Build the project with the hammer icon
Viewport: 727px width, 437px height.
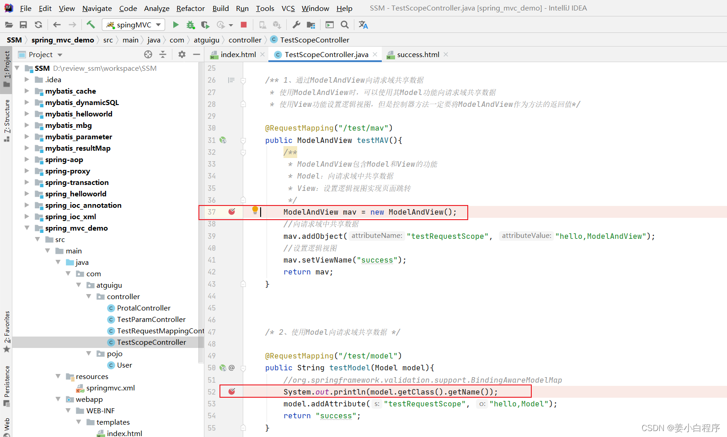coord(91,25)
